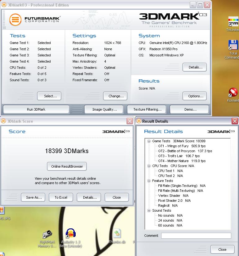The image size is (239, 256).
Task: Select No sounds row
Action: point(170,215)
